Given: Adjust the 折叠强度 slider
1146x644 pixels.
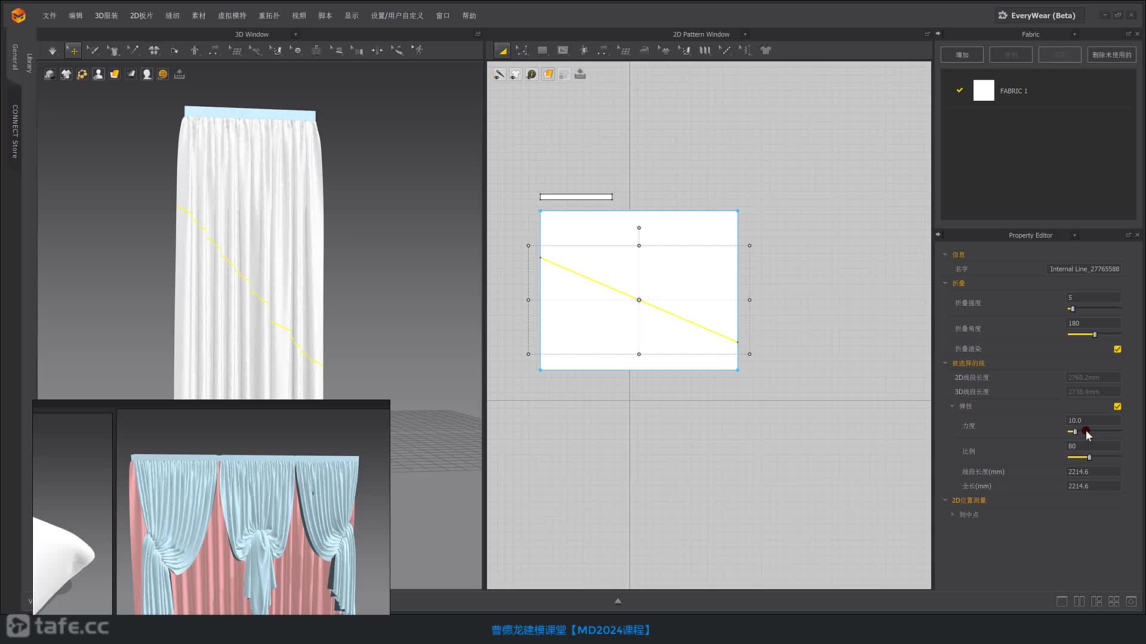Looking at the screenshot, I should [1072, 309].
